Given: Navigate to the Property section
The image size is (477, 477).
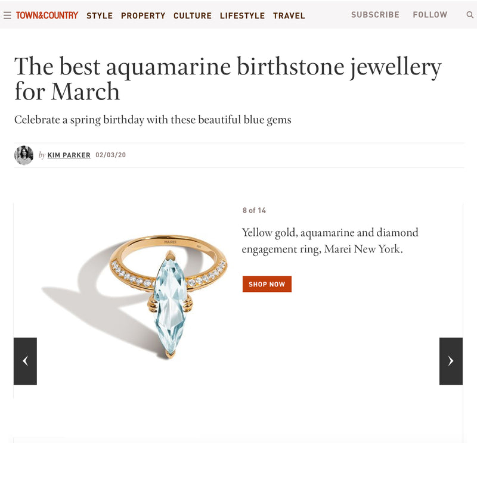Looking at the screenshot, I should (143, 15).
